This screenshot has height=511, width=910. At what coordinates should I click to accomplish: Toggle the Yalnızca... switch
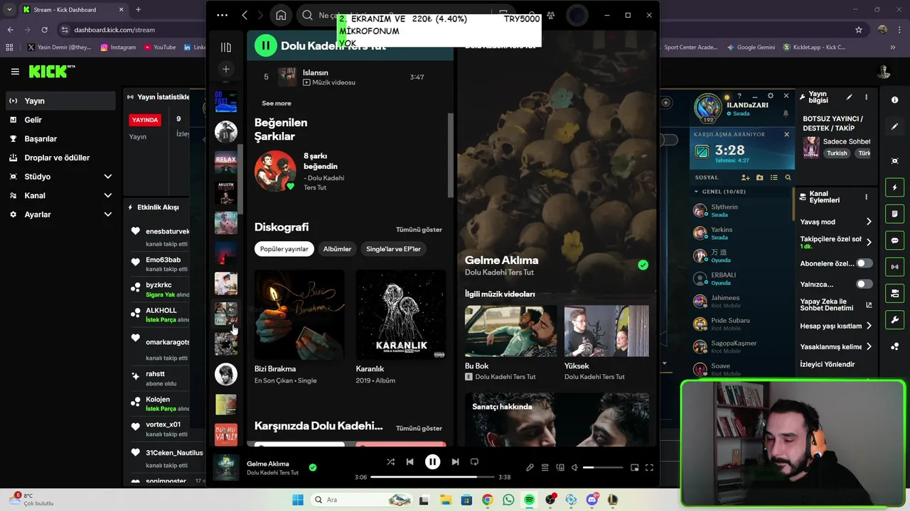(x=864, y=284)
